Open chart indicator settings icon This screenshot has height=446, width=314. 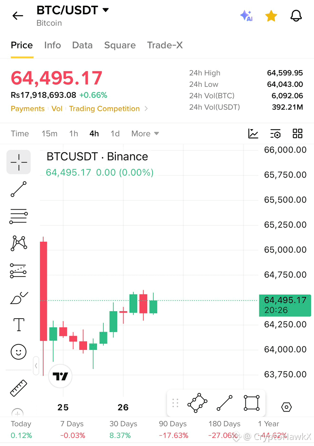pos(275,133)
